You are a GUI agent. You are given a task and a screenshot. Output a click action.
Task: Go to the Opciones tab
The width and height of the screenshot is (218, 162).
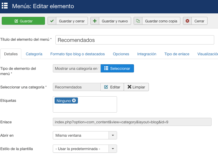121,54
